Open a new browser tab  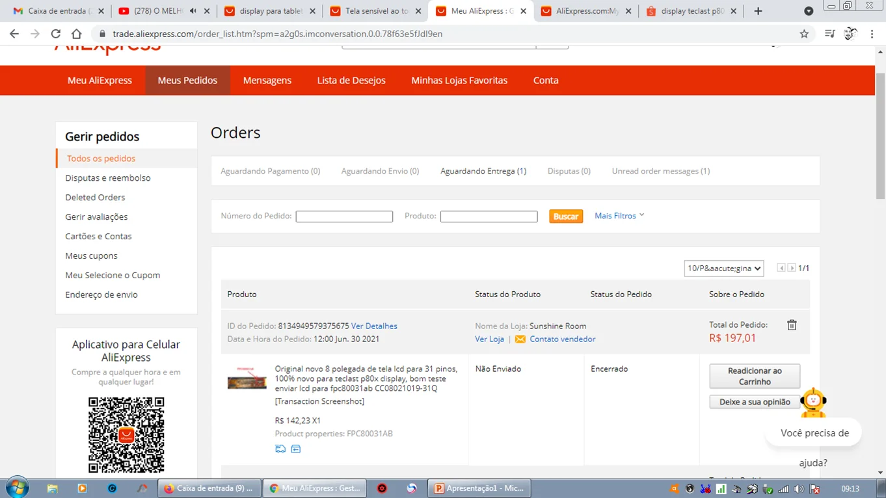(x=758, y=11)
